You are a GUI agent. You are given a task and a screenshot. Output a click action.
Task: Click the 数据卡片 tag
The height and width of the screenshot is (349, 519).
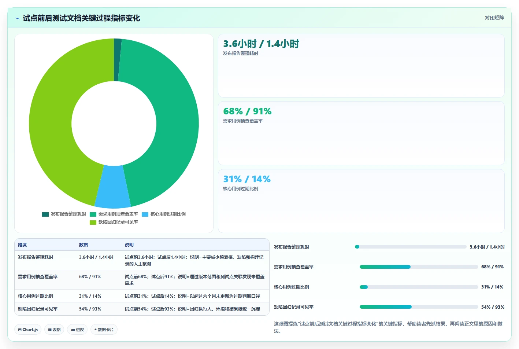[104, 330]
